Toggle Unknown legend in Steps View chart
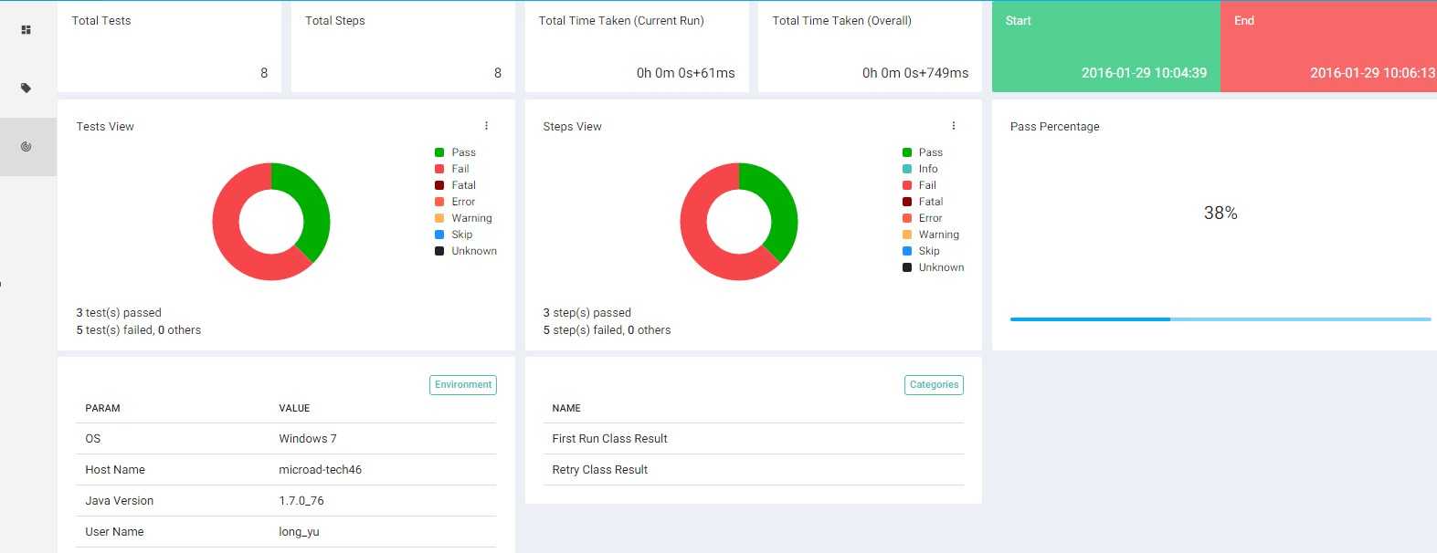 (x=933, y=267)
